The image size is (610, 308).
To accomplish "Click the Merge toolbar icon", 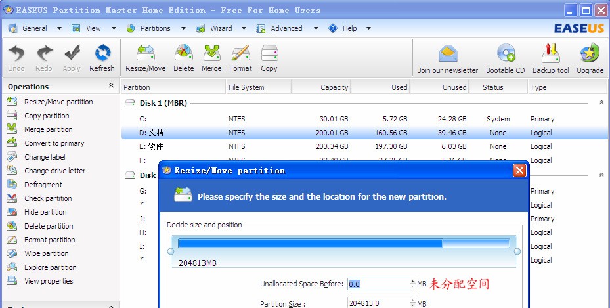I will pos(211,58).
